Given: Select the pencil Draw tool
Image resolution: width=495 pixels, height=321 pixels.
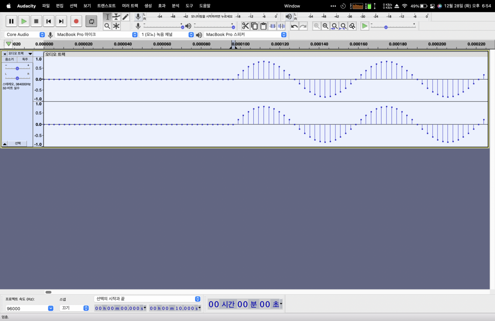Looking at the screenshot, I should (x=125, y=17).
